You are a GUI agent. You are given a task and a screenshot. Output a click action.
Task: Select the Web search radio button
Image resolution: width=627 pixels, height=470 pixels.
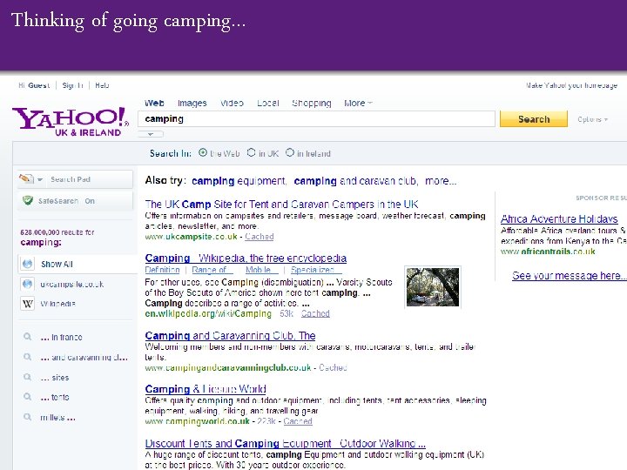click(203, 152)
